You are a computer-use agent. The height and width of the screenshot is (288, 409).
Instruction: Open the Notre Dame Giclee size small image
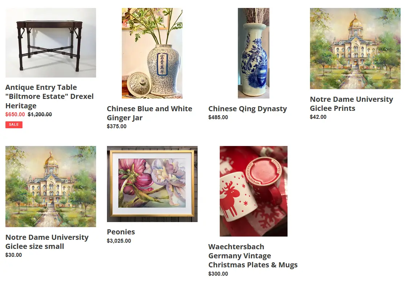tap(51, 187)
